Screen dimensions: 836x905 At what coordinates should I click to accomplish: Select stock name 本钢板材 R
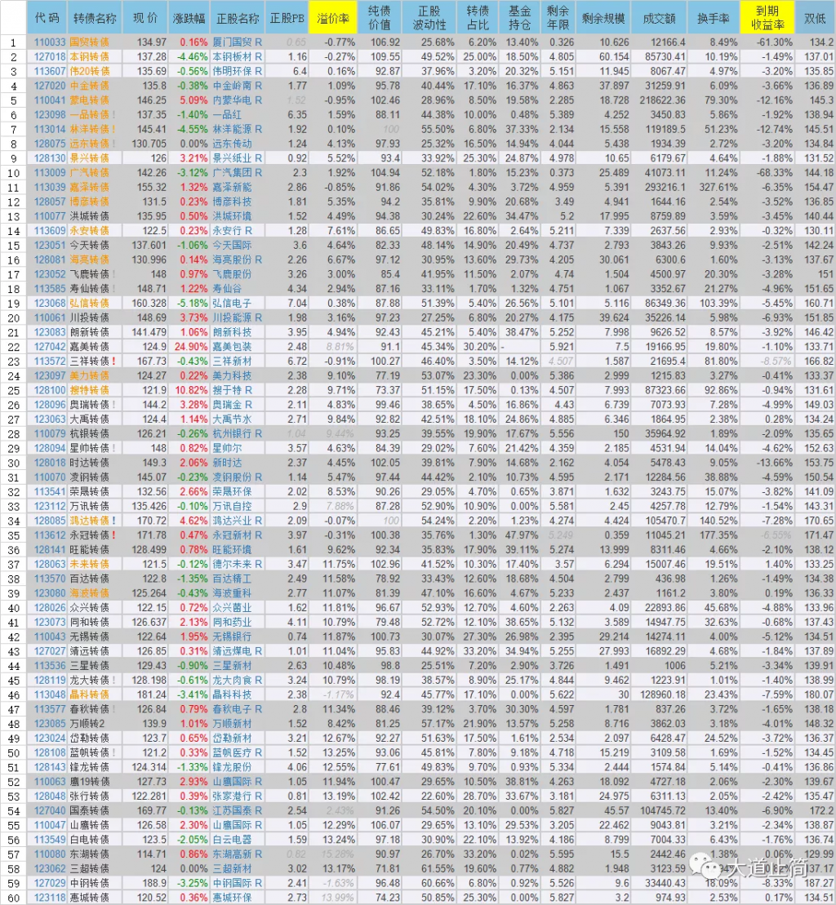(238, 56)
